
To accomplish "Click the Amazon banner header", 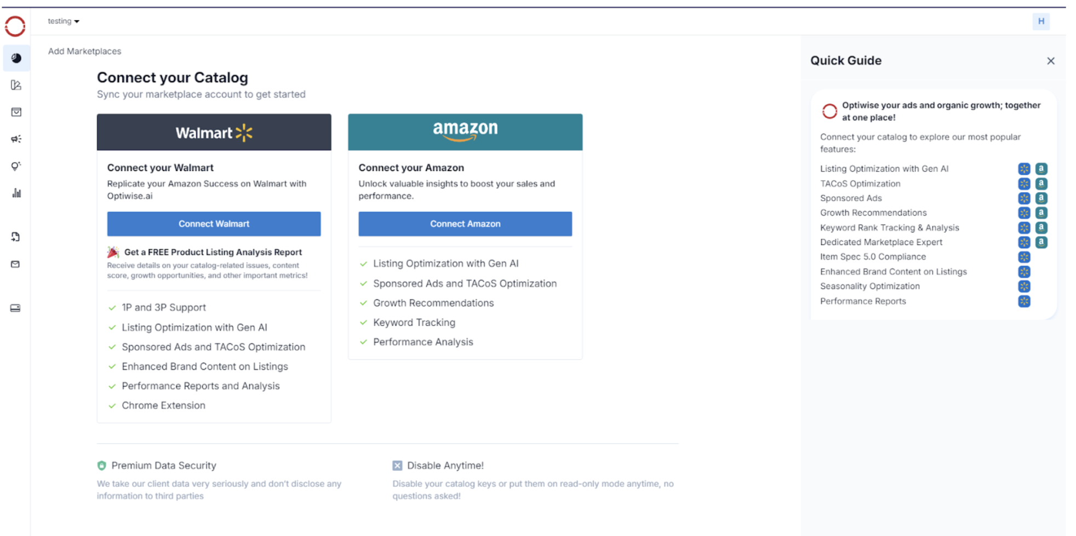I will tap(465, 132).
